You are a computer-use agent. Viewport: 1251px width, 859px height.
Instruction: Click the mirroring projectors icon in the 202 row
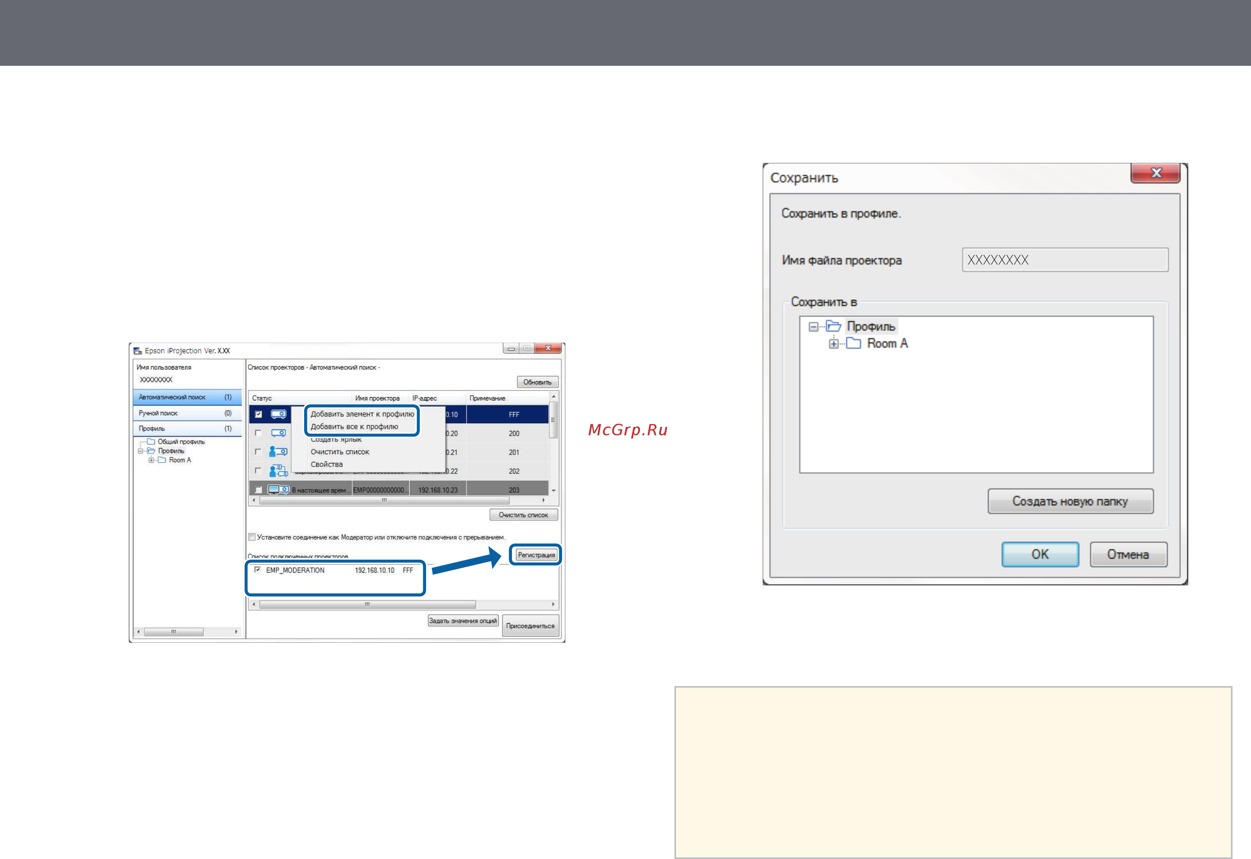point(278,471)
